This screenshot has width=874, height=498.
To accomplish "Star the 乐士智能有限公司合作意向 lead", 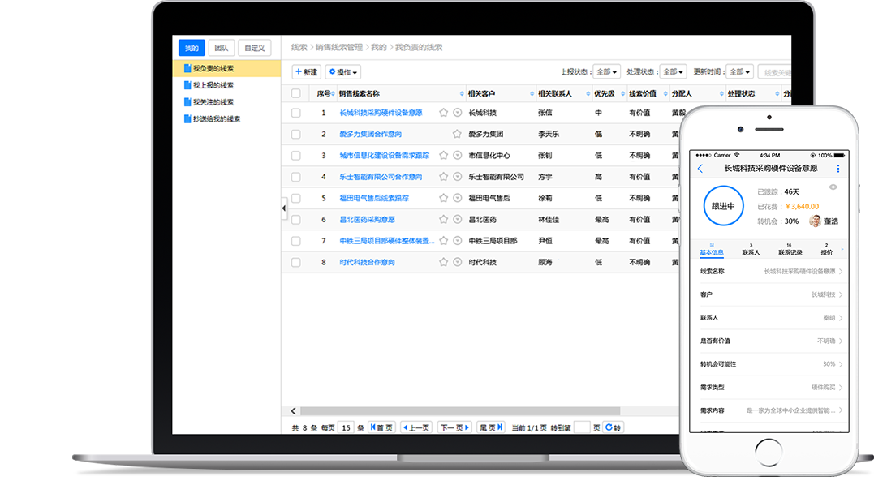I will 443,177.
